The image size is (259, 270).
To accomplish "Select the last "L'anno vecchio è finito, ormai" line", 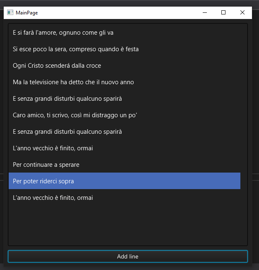I will point(53,198).
